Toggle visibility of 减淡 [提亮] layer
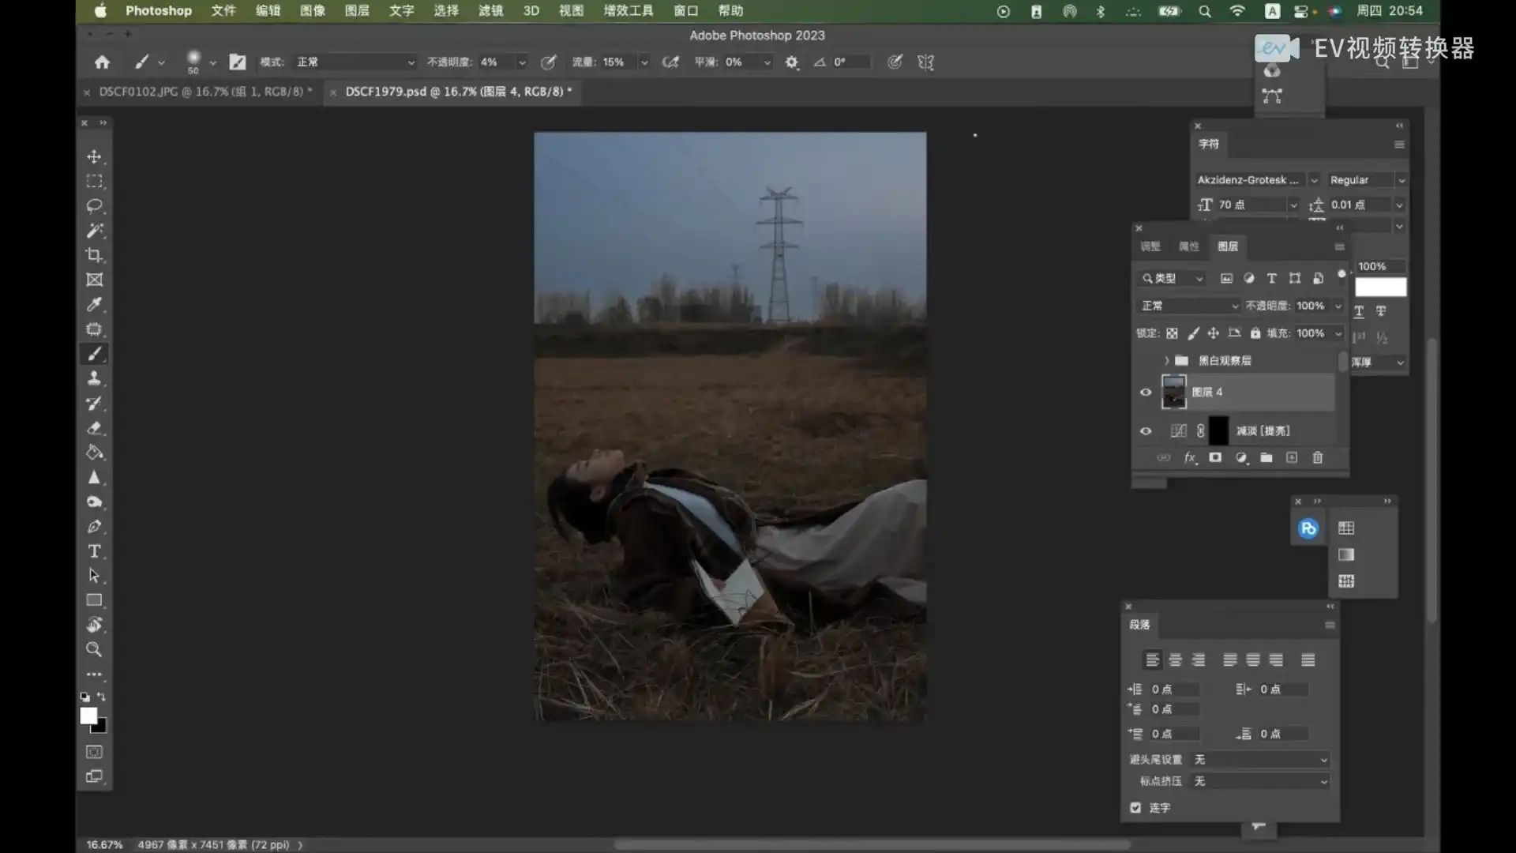Viewport: 1516px width, 853px height. coord(1146,431)
